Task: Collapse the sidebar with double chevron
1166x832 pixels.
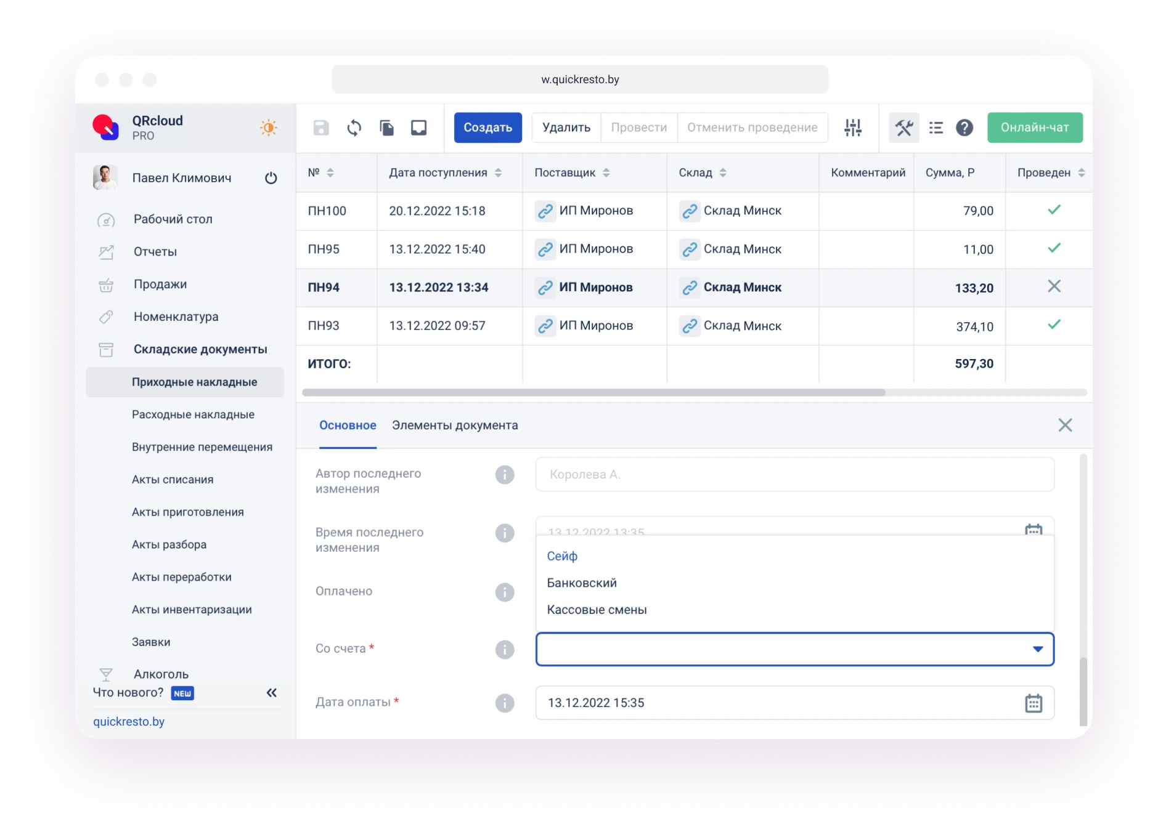Action: [271, 693]
